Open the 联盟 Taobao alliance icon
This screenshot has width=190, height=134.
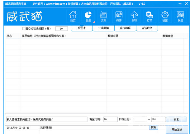[x=180, y=17]
